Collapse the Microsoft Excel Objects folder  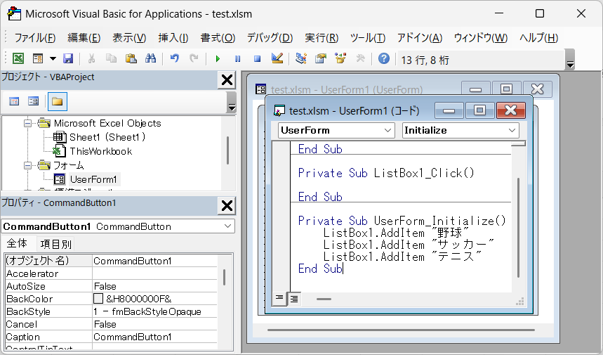[27, 123]
